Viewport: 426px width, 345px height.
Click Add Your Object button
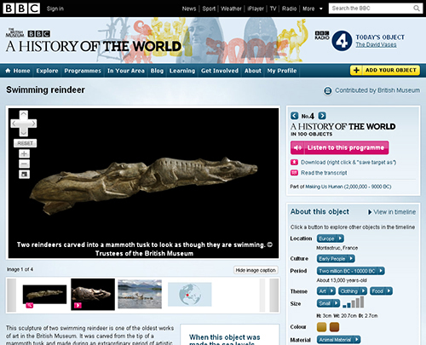coord(385,70)
